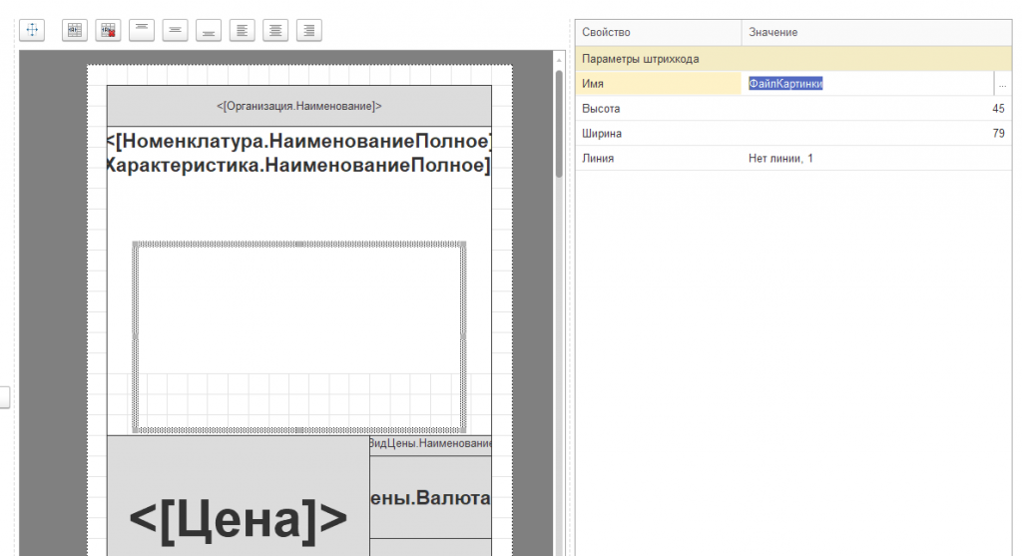Align cell text to vertical middle
1022x556 pixels.
(x=175, y=30)
